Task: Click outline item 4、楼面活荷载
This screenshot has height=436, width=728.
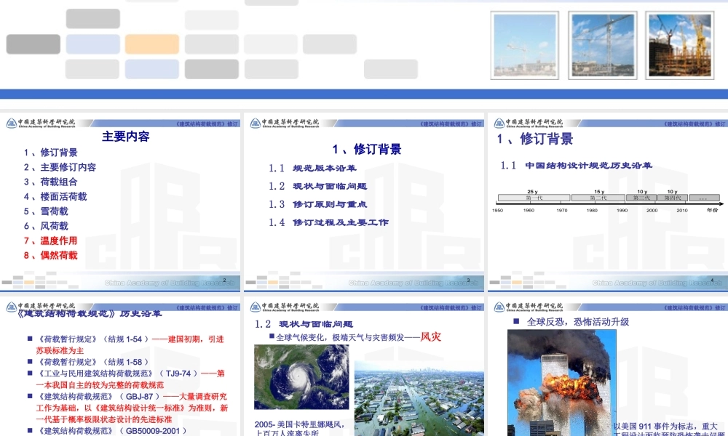Action: (x=55, y=196)
